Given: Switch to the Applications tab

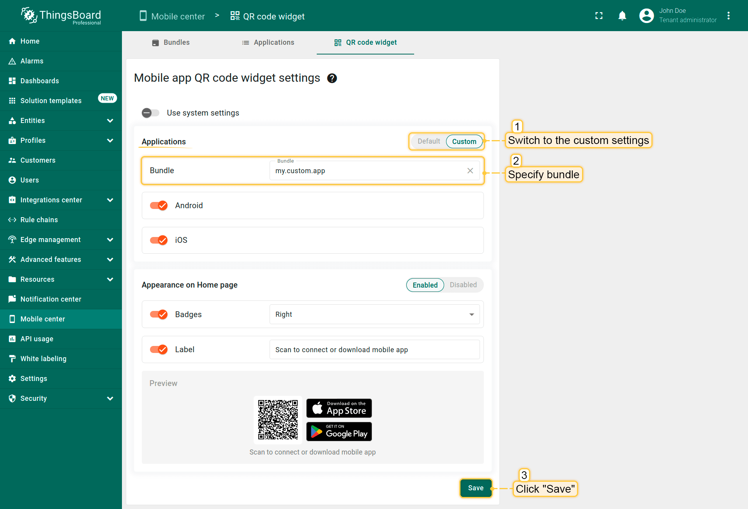Looking at the screenshot, I should pos(268,42).
